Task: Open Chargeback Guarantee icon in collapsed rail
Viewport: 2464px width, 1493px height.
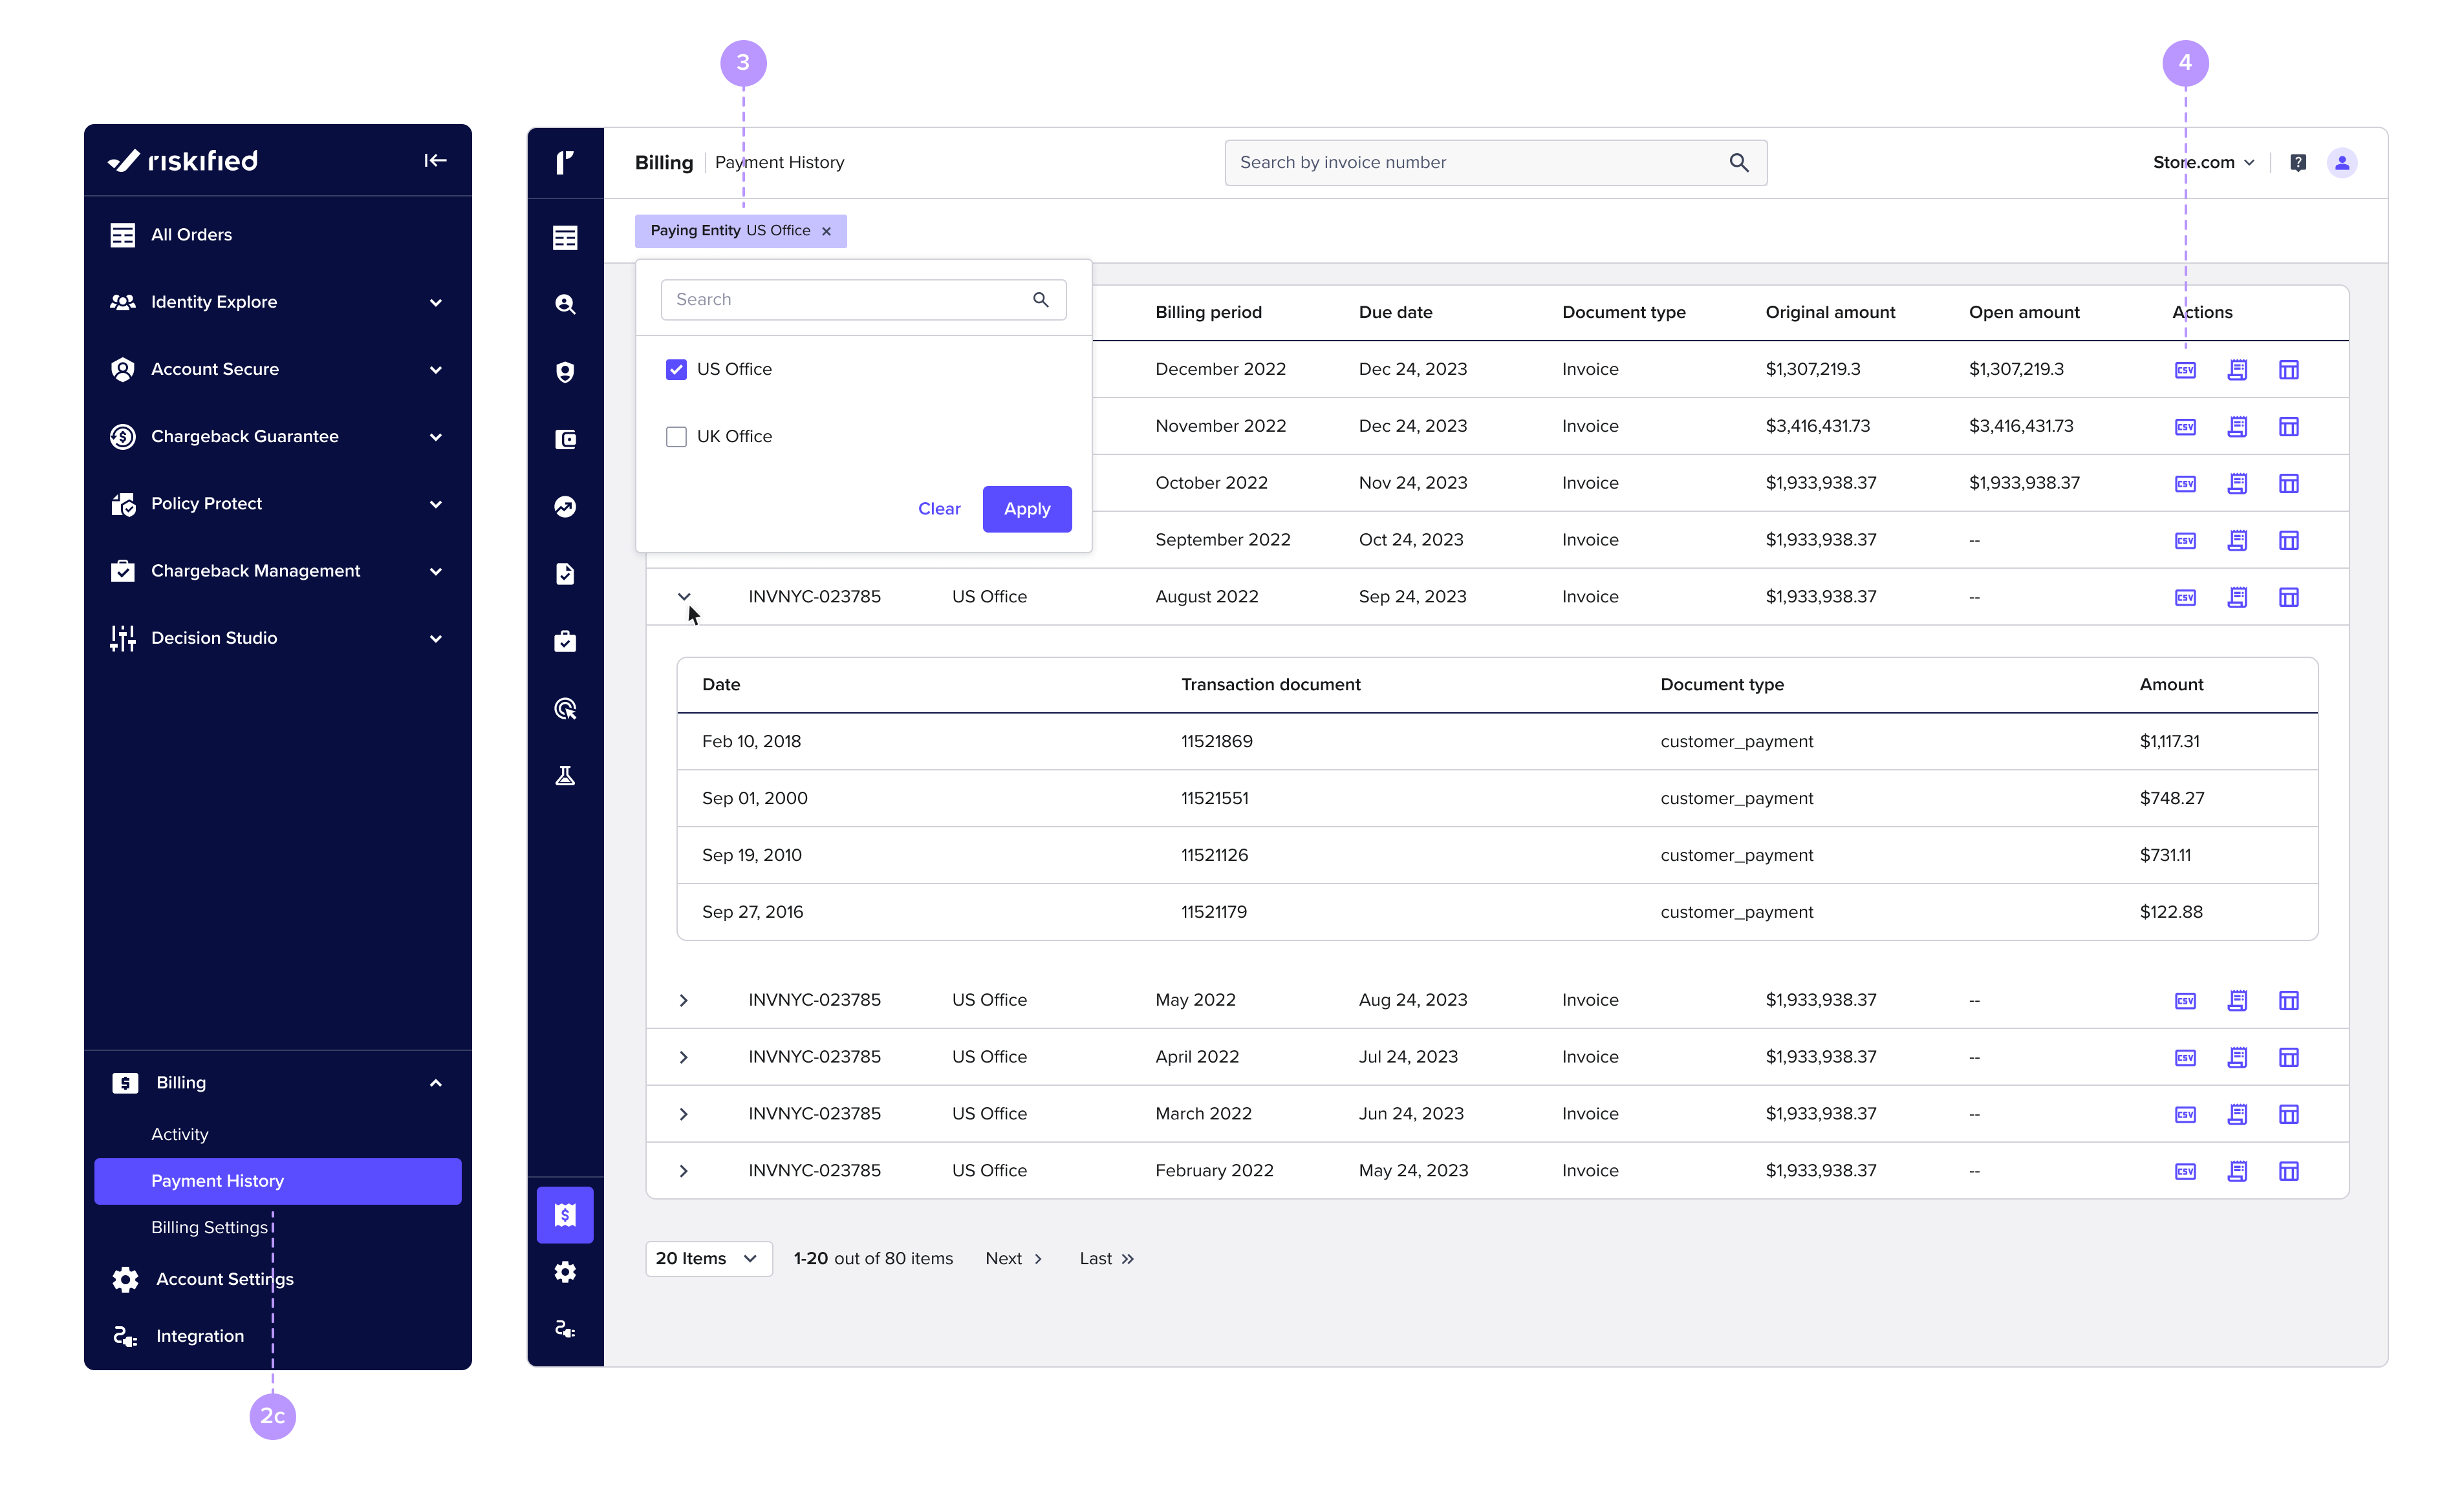Action: click(x=565, y=439)
